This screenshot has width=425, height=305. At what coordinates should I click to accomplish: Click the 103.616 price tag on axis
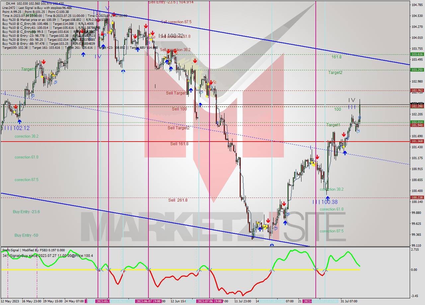417,54
